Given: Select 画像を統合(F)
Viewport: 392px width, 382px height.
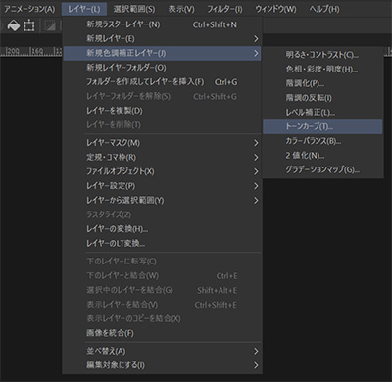Looking at the screenshot, I should pos(162,333).
